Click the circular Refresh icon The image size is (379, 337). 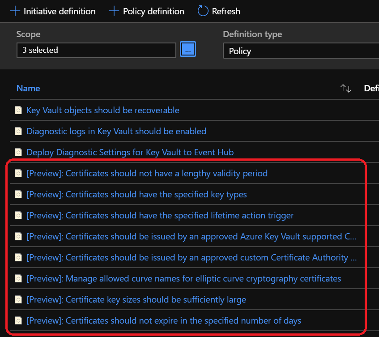click(x=203, y=11)
